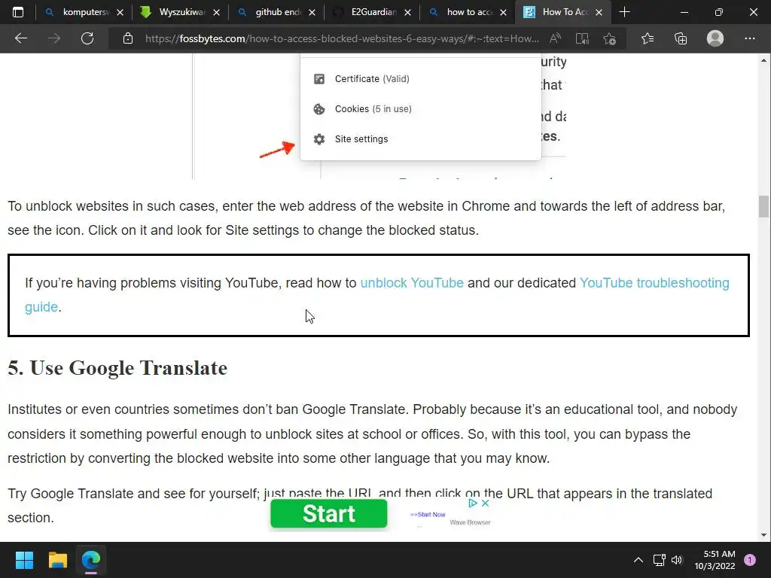Open a new browser tab
This screenshot has width=771, height=578.
624,12
